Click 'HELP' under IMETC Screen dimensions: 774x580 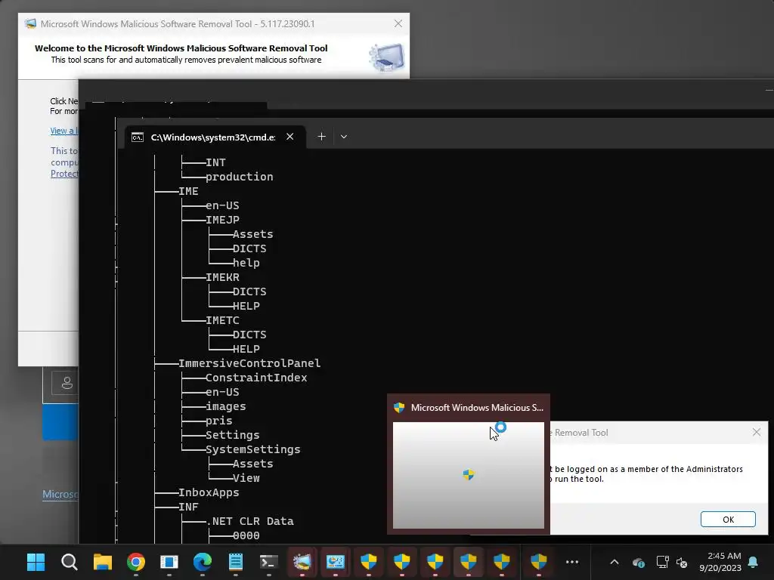(x=246, y=349)
